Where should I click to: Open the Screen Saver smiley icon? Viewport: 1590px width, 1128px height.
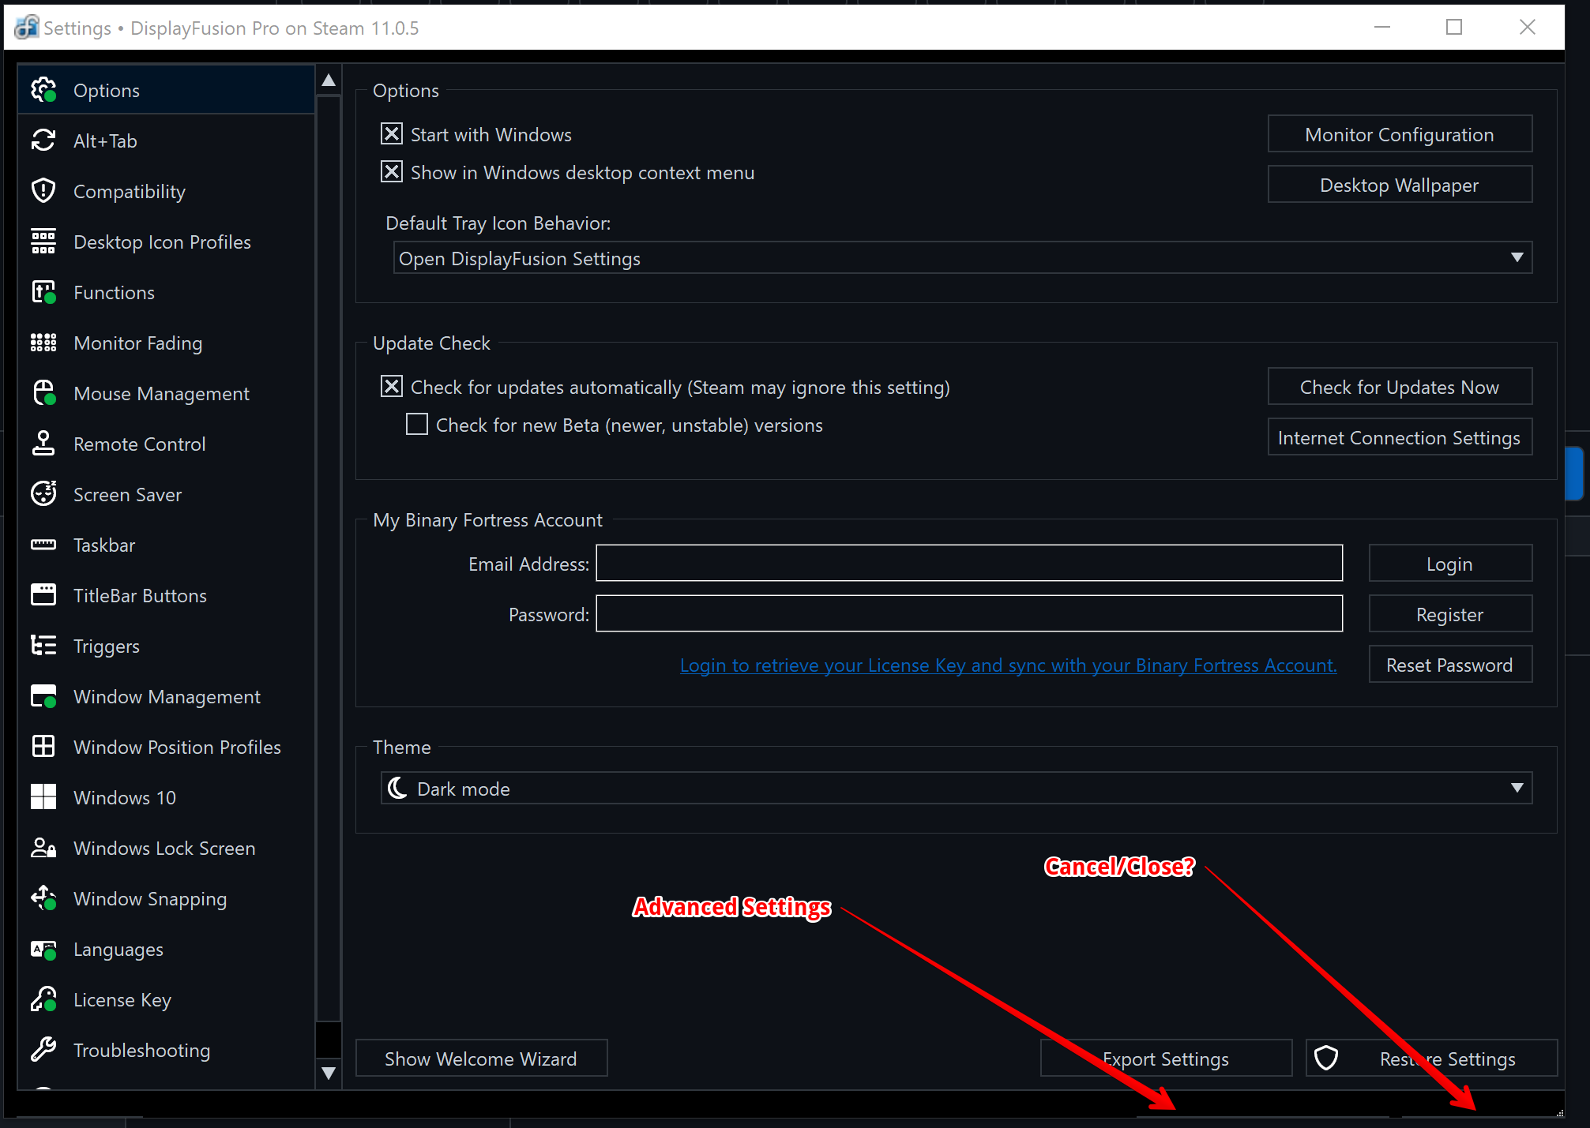[43, 494]
